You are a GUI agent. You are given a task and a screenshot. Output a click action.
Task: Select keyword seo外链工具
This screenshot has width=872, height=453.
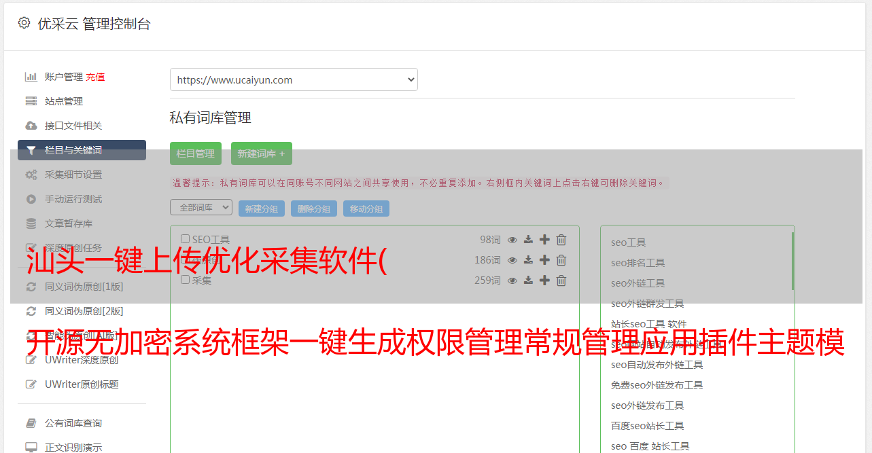[638, 283]
